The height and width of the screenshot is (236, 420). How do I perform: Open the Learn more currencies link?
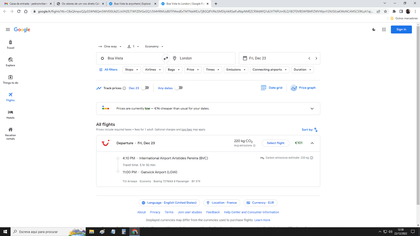[262, 220]
